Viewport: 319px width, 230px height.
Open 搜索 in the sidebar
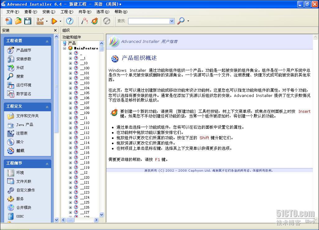pyautogui.click(x=20, y=76)
